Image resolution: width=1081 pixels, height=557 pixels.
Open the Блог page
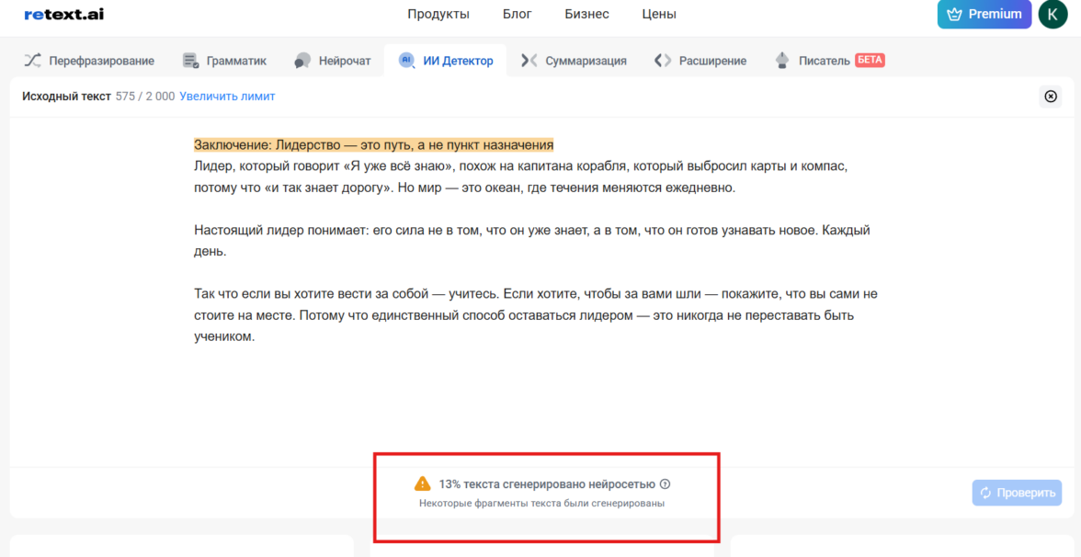coord(518,14)
